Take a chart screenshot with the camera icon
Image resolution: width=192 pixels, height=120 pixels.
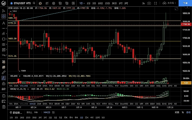click(149, 3)
